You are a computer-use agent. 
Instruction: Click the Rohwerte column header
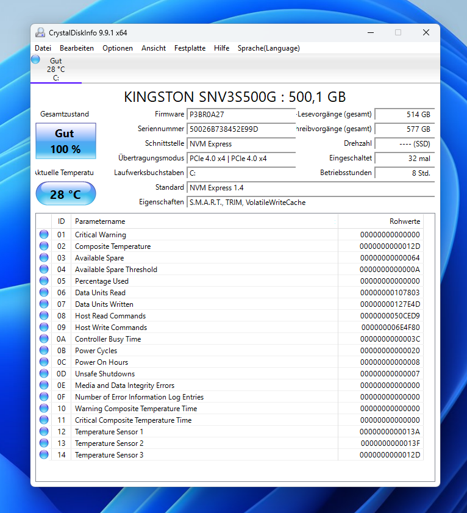(380, 221)
